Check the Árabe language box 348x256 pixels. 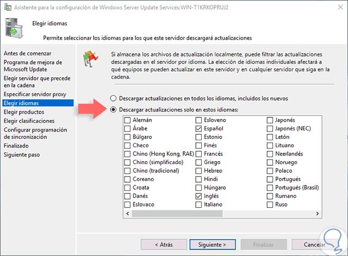pyautogui.click(x=127, y=129)
